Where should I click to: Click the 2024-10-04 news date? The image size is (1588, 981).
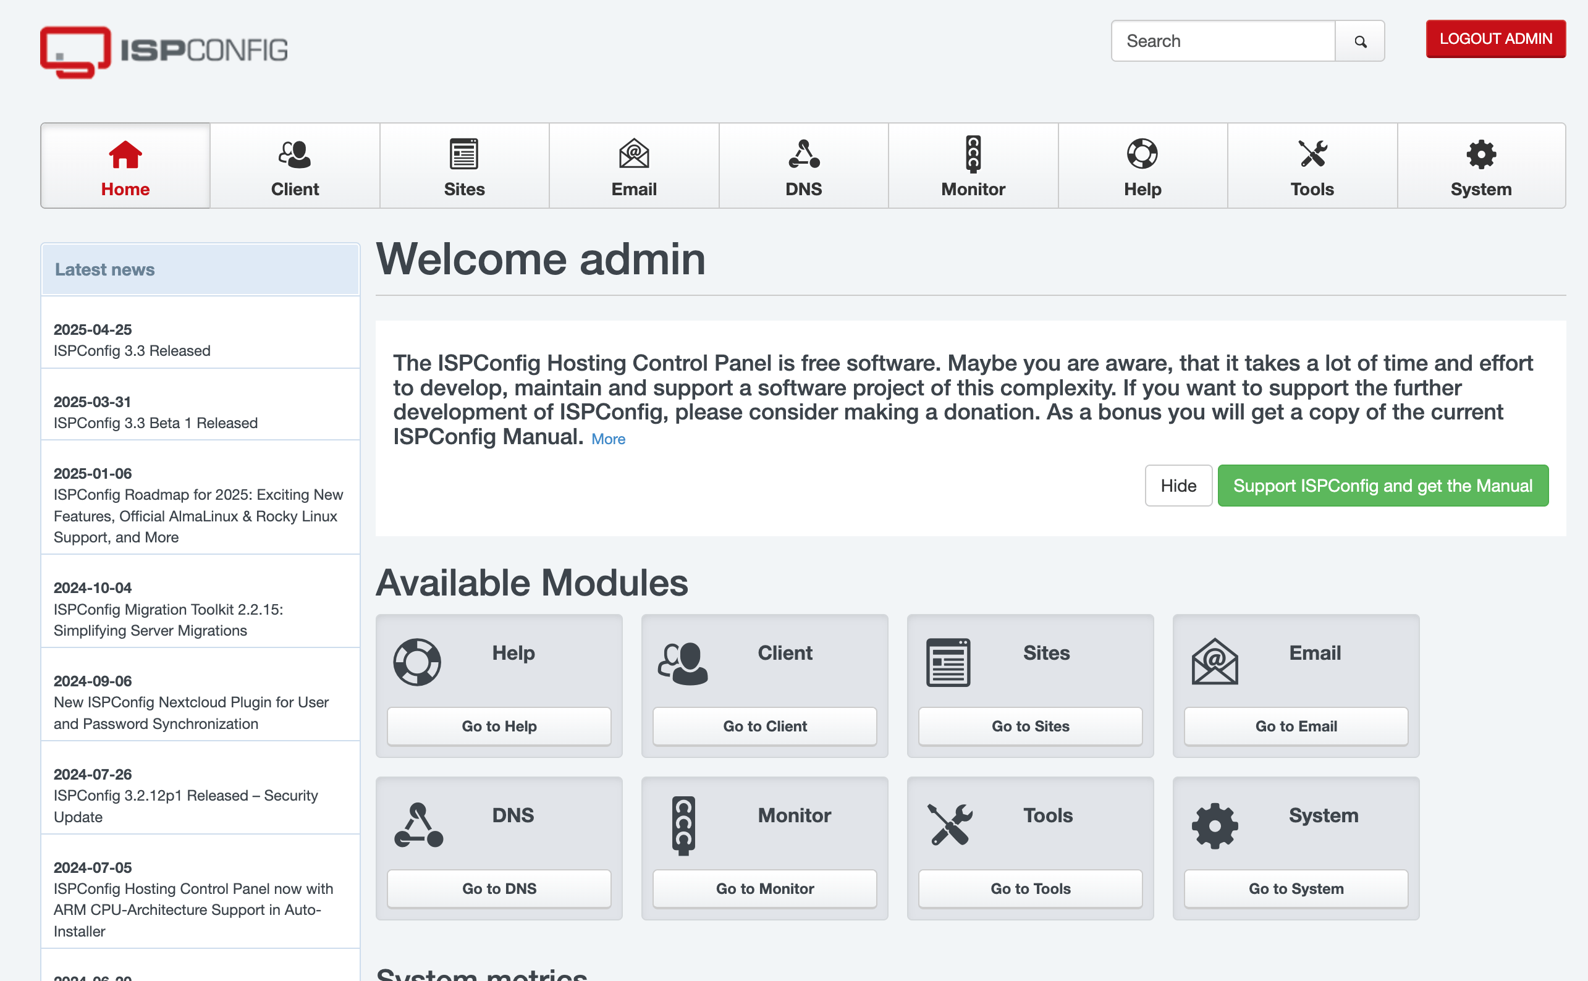tap(93, 588)
